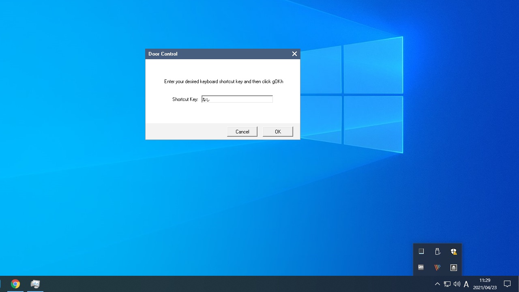Click the Door Control title bar text
The height and width of the screenshot is (292, 519).
pos(163,54)
